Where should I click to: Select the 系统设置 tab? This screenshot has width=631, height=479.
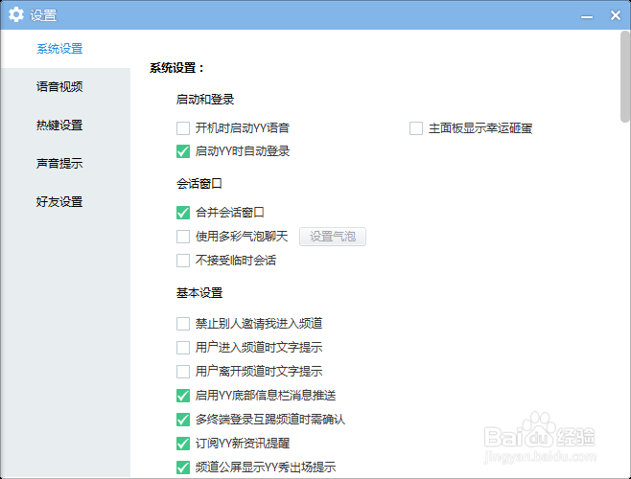[59, 49]
